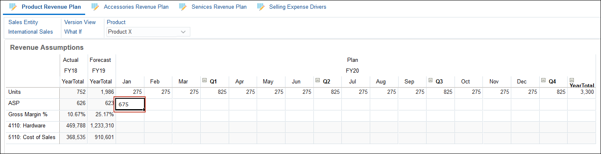Switch to the Selling Expense Drivers tab
This screenshot has width=601, height=154.
coord(298,7)
